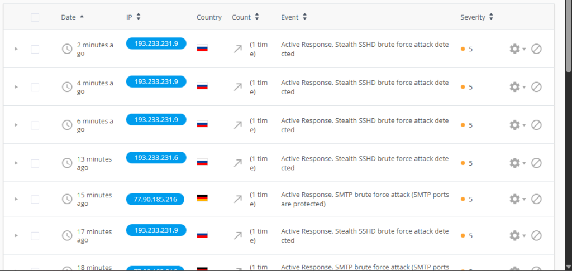Click the German flag in the 15 minutes ago row
Screen dimensions: 572x271
(x=202, y=199)
